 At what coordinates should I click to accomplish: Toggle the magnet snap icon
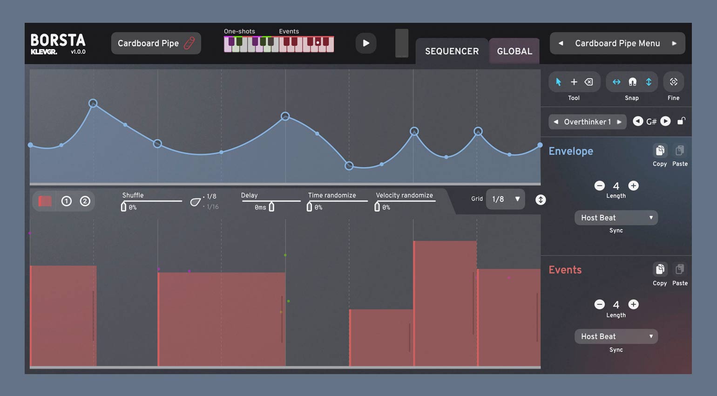pos(632,82)
